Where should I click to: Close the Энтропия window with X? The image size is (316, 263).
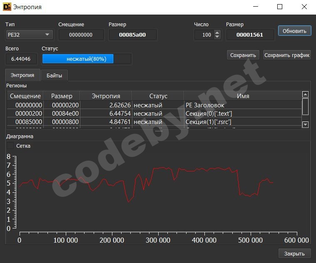tap(304, 7)
